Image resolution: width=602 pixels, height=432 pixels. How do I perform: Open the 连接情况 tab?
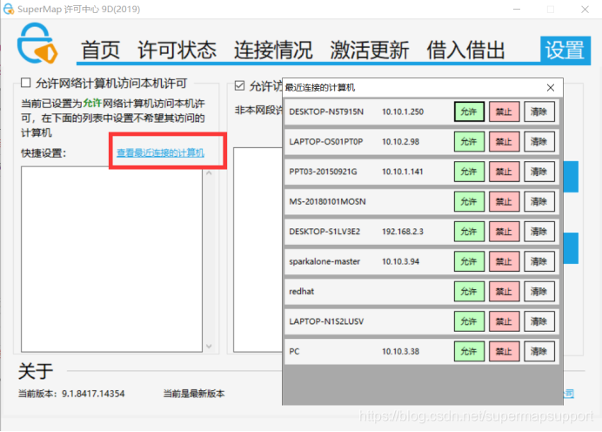point(273,50)
